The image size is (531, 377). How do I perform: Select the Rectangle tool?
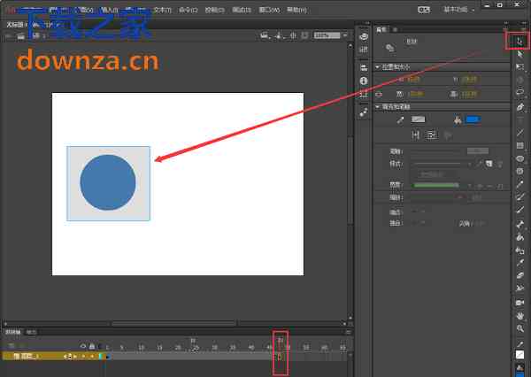pos(519,146)
